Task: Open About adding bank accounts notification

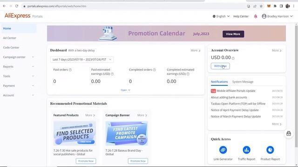Action: [x=229, y=97]
